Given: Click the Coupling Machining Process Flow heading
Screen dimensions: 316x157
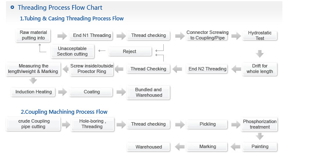Looking at the screenshot, I should pyautogui.click(x=64, y=112).
